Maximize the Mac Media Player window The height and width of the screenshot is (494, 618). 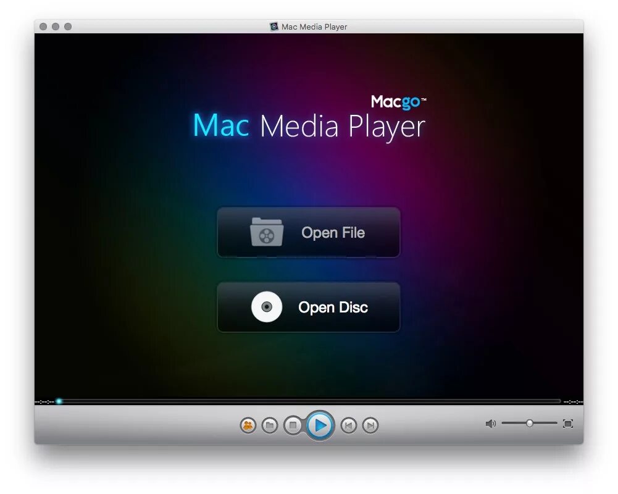(68, 27)
